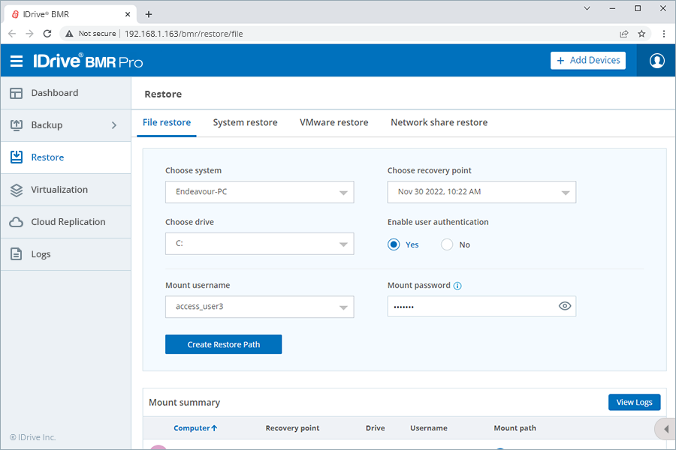Toggle the password visibility eye icon

[565, 306]
